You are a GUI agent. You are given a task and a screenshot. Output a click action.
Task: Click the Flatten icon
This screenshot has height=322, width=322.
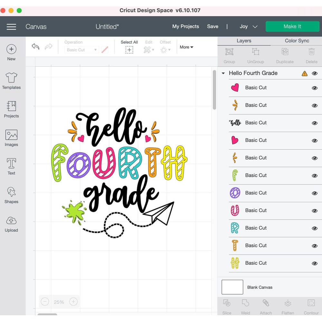click(x=288, y=305)
